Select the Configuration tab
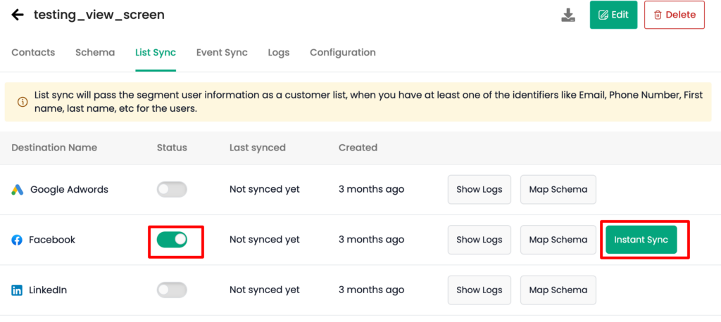The height and width of the screenshot is (322, 721). coord(343,52)
